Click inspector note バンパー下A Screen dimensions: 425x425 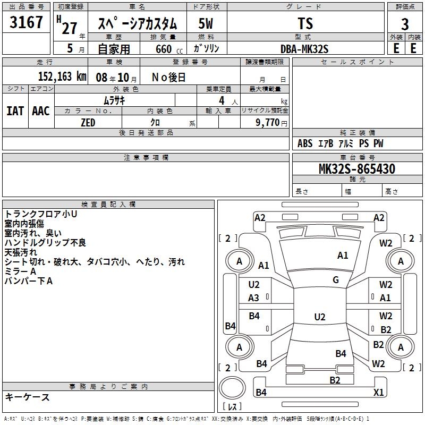(x=29, y=281)
